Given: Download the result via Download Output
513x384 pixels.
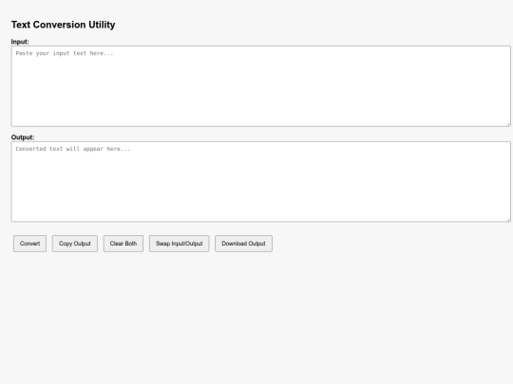Looking at the screenshot, I should [243, 244].
